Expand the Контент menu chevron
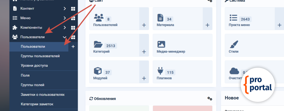This screenshot has height=111, width=284. [65, 9]
